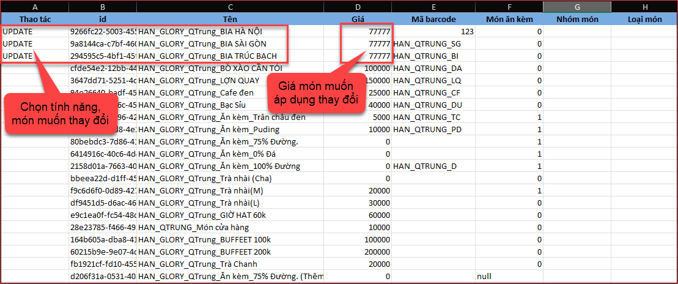Viewport: 678px width, 284px height.
Task: Click the 'Mã barcode' header cell
Action: [x=434, y=19]
